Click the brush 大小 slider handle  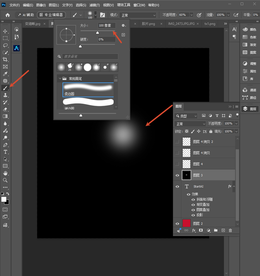[97, 33]
